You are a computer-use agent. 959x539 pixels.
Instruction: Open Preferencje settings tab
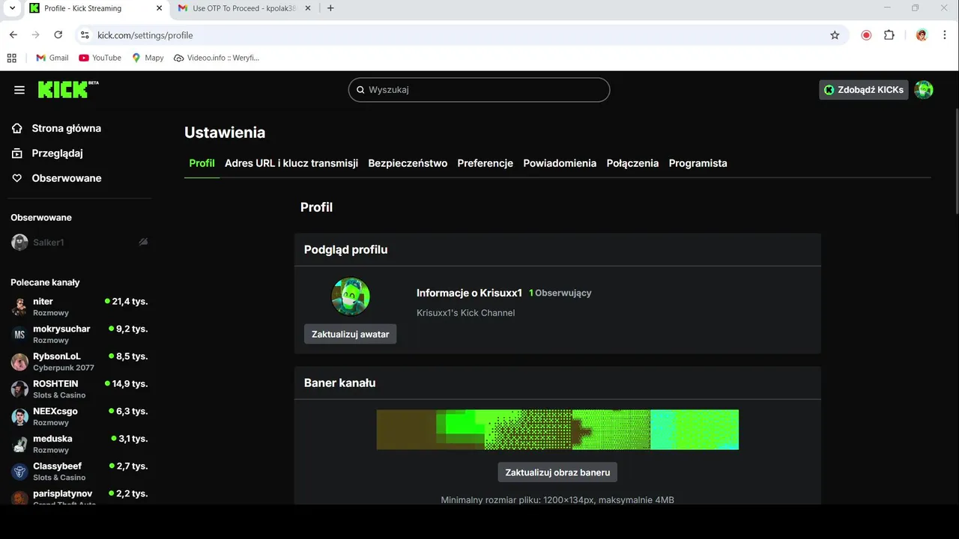tap(485, 163)
